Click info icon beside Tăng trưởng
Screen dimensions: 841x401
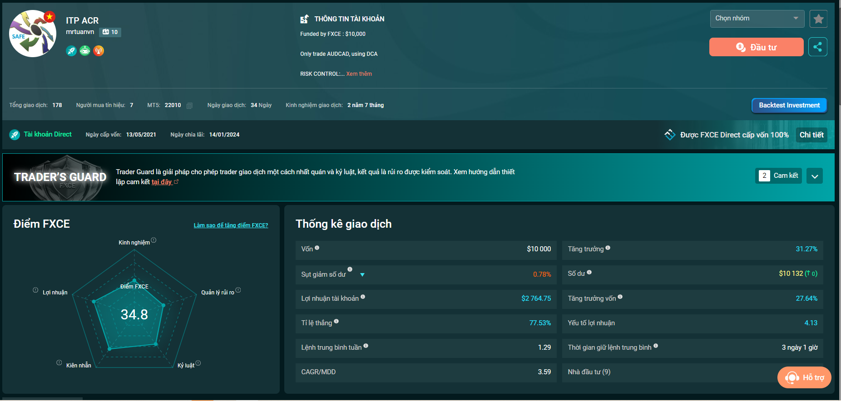(x=608, y=248)
